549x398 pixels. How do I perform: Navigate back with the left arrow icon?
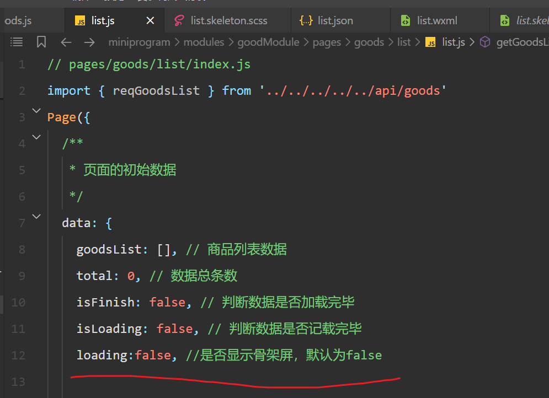pos(66,42)
